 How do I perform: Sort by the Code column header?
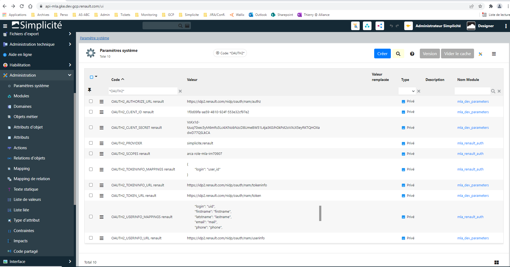(118, 80)
